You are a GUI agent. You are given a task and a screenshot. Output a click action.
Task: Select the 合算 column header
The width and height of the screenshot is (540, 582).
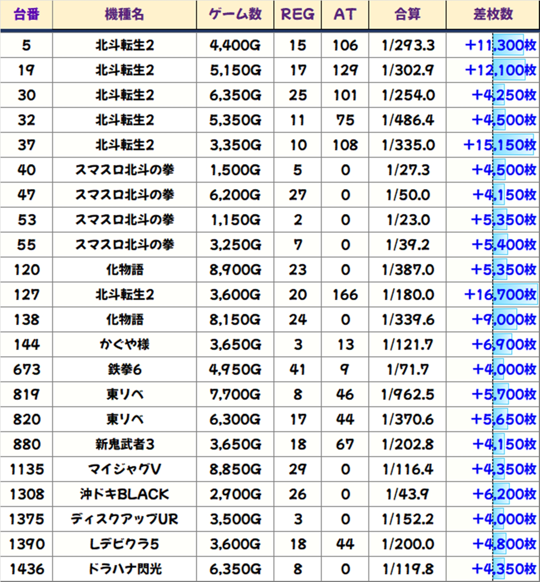[x=407, y=14]
